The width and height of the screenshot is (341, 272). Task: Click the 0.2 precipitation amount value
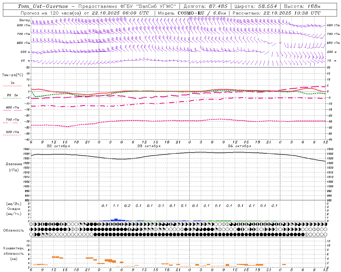[x=127, y=206]
